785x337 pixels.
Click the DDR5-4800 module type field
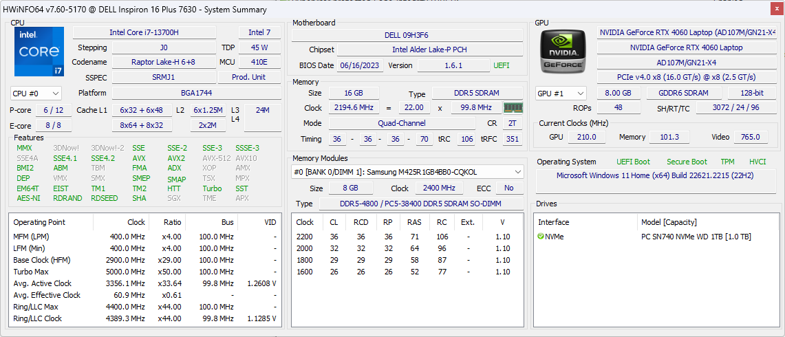421,204
